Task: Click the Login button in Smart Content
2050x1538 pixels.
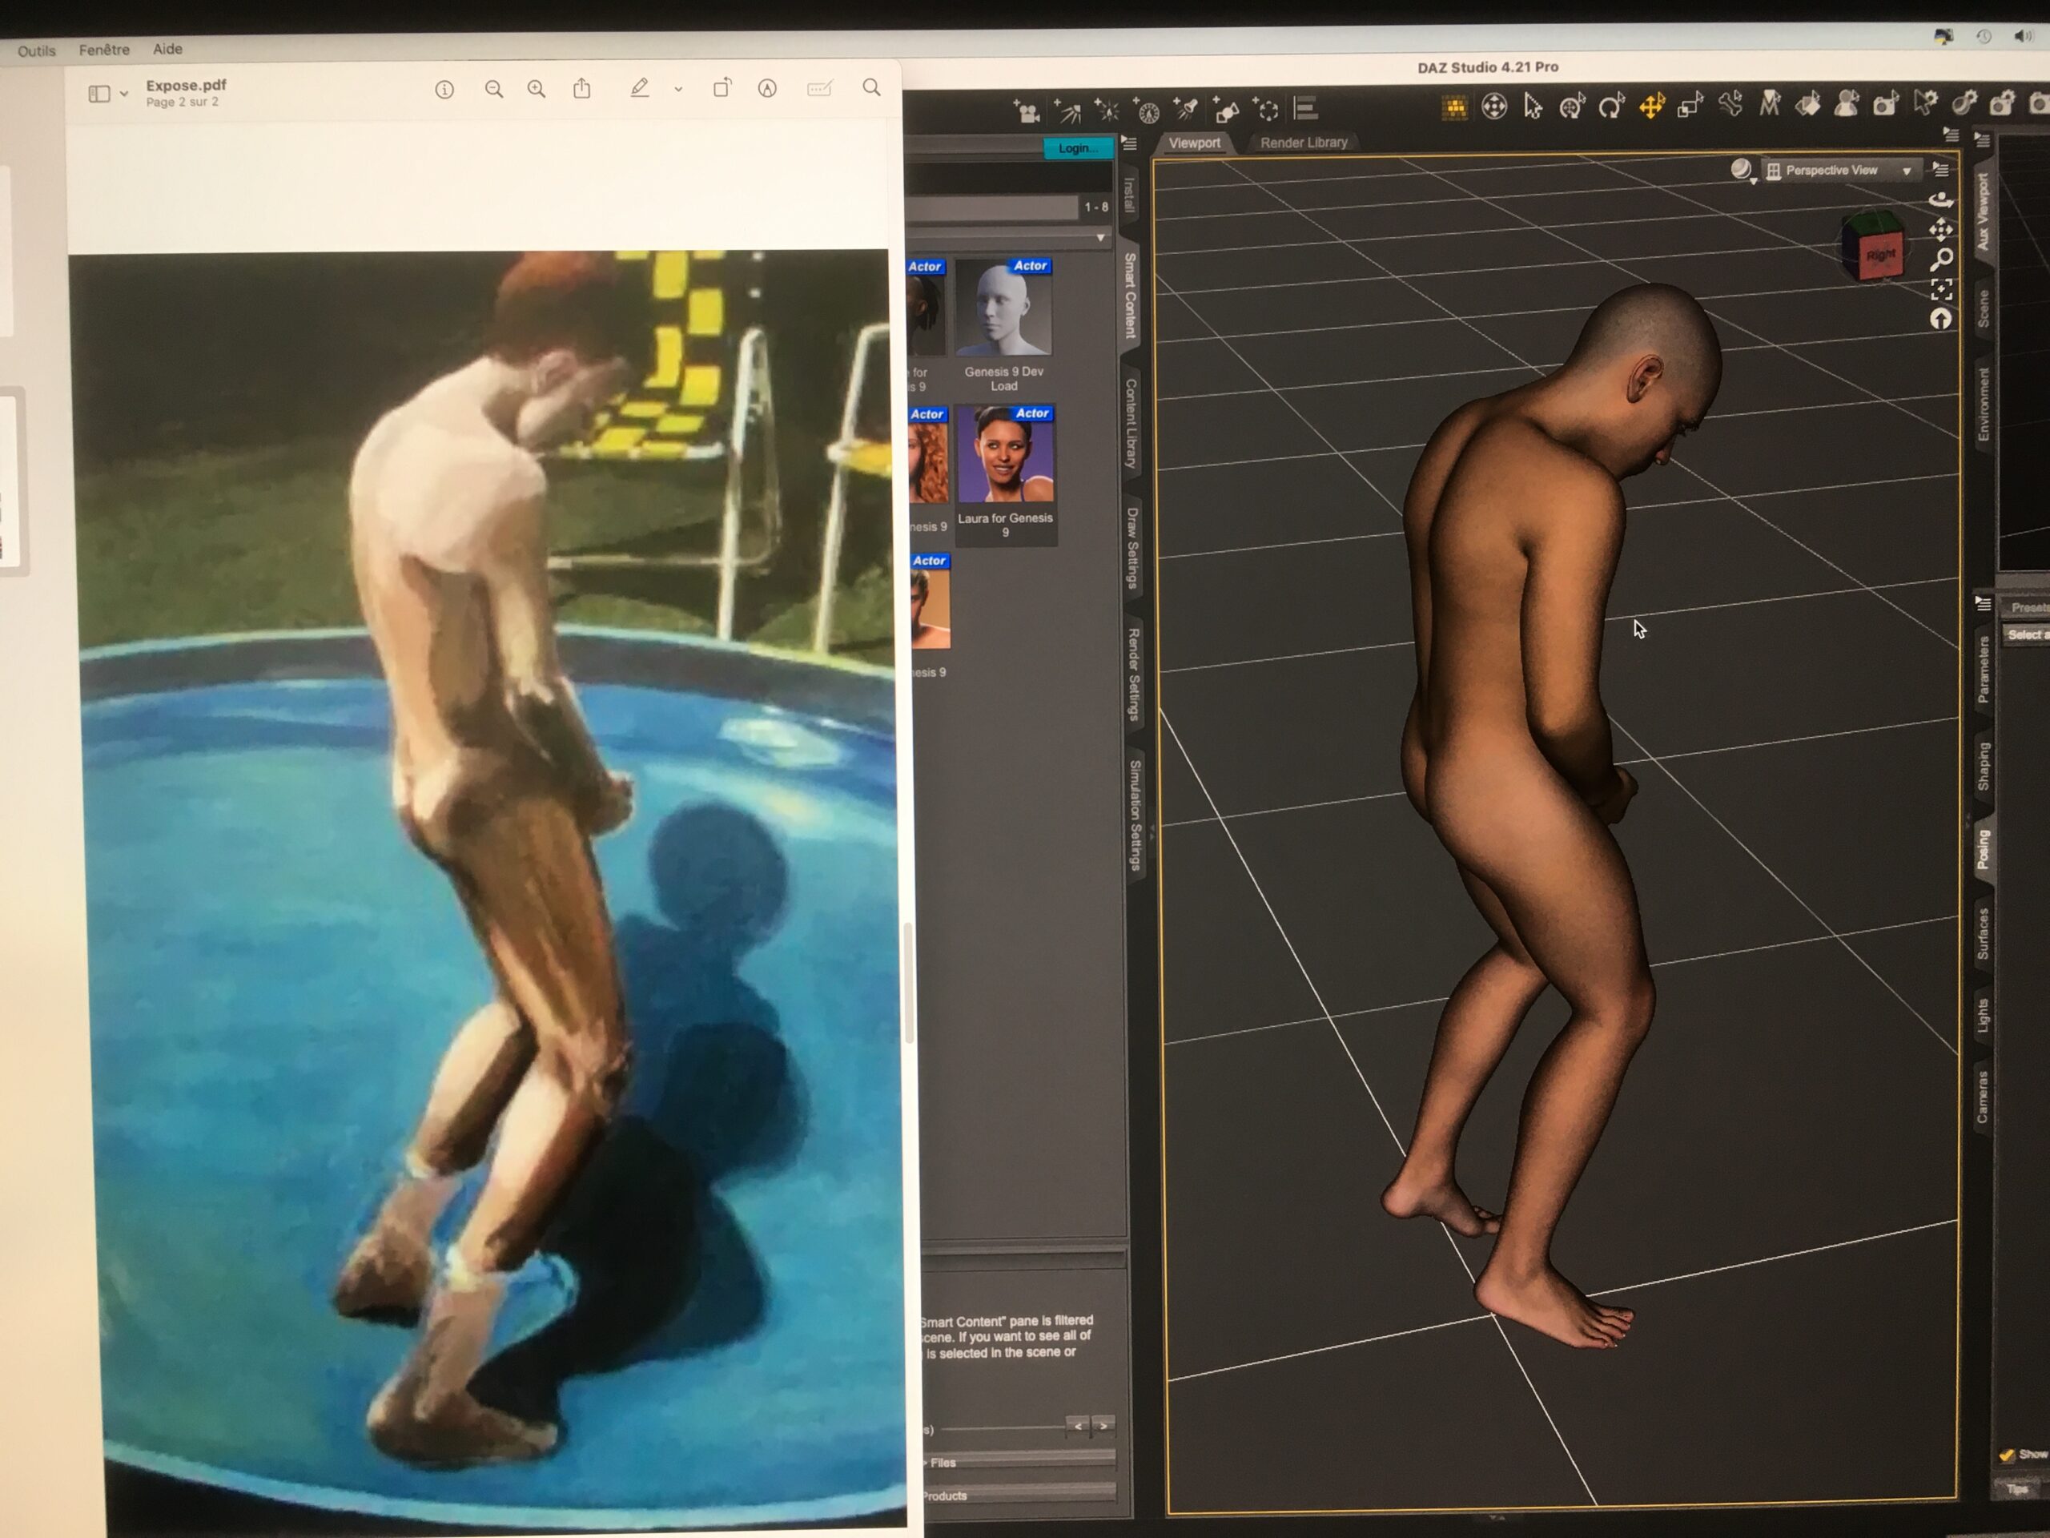Action: (x=1078, y=148)
